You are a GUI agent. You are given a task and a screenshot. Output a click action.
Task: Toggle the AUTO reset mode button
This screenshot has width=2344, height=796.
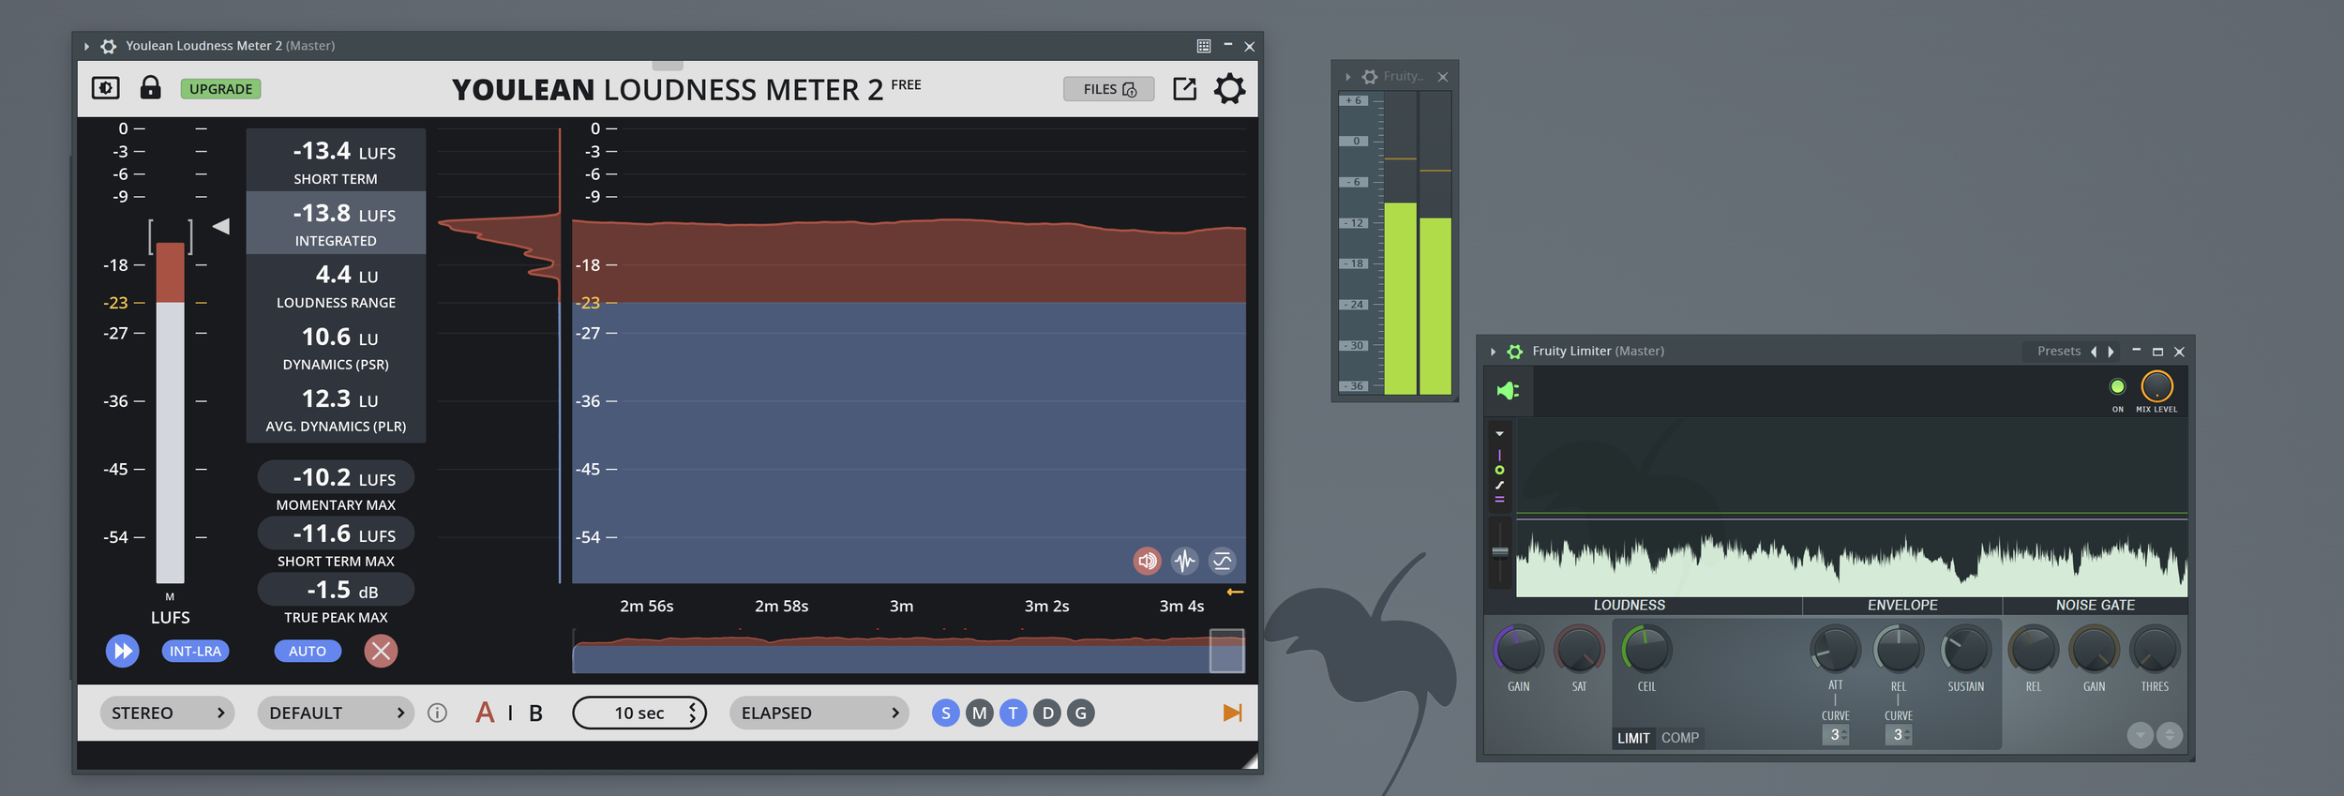[x=308, y=651]
